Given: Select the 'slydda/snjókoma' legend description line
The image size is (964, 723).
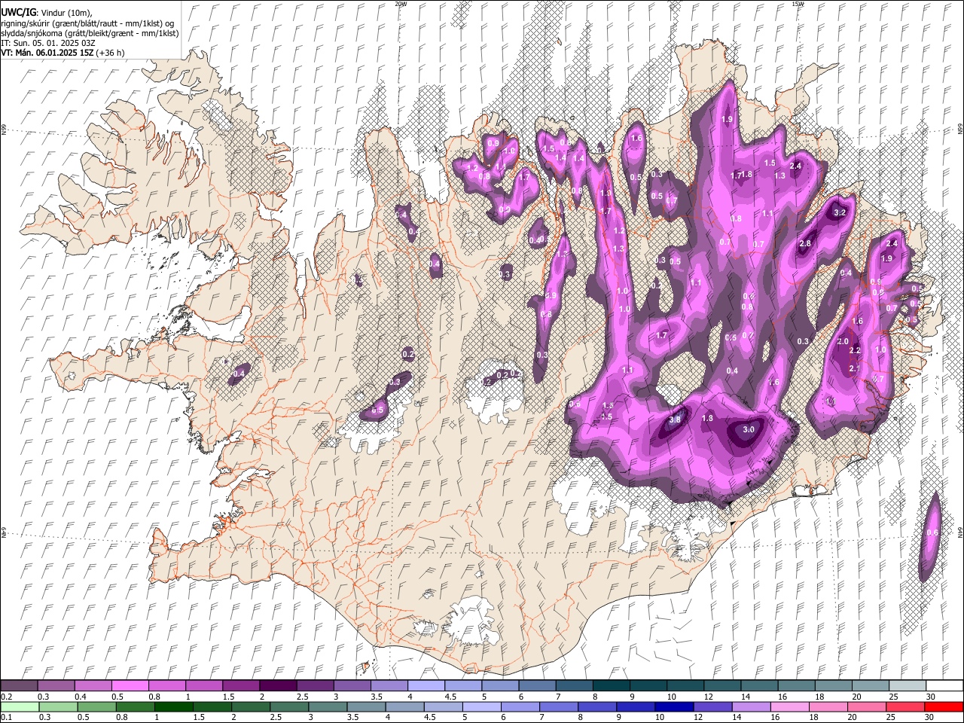Looking at the screenshot, I should tap(90, 33).
